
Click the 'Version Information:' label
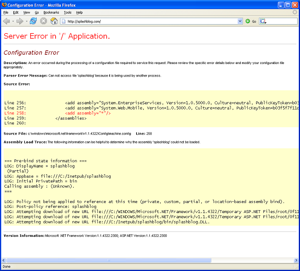[x=24, y=236]
